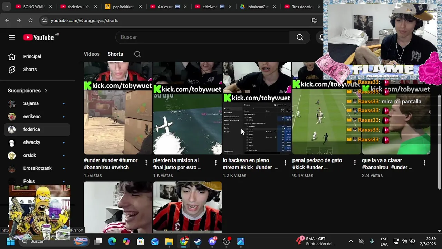Expand Suscripciones section chevron
Image resolution: width=442 pixels, height=249 pixels.
[x=46, y=91]
